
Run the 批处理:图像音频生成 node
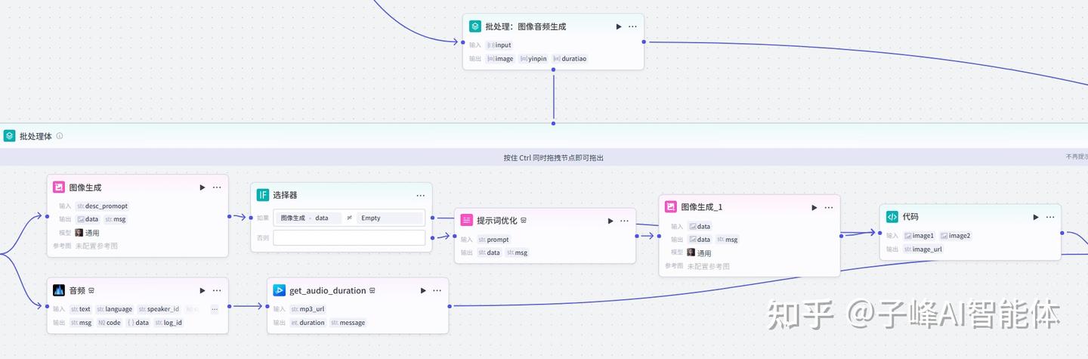pyautogui.click(x=619, y=26)
